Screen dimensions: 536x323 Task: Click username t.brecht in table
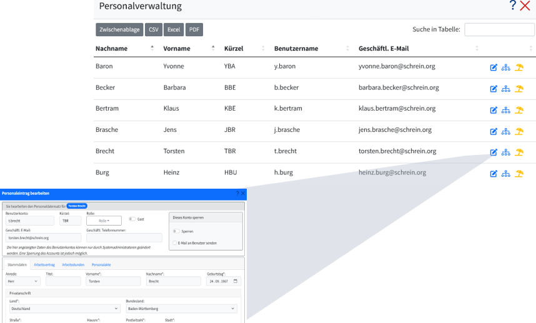click(x=285, y=151)
